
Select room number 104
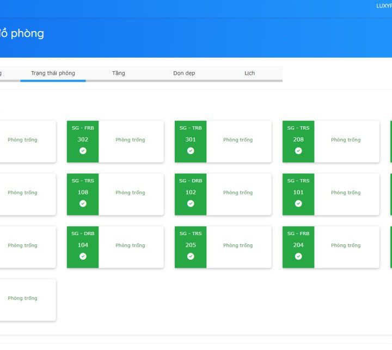coord(83,245)
